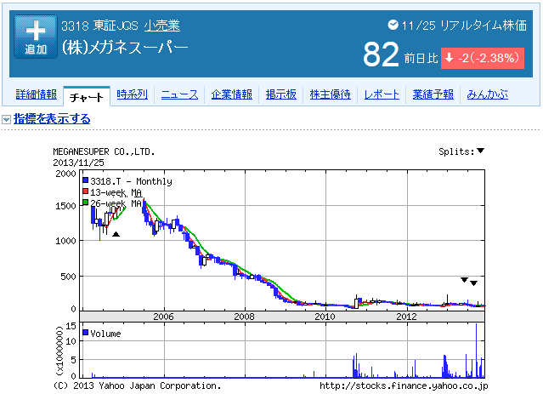Click the 2012 label on the time axis
The width and height of the screenshot is (543, 394).
point(406,317)
